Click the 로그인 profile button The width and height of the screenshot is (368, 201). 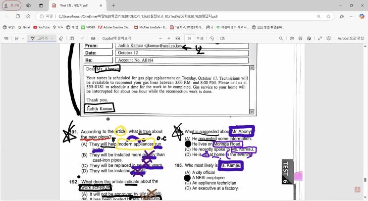pos(12,5)
